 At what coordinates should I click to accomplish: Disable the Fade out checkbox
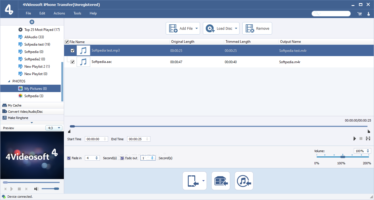122,158
